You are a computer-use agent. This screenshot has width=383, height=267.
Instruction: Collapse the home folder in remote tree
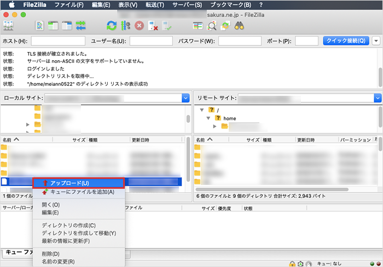coord(209,118)
